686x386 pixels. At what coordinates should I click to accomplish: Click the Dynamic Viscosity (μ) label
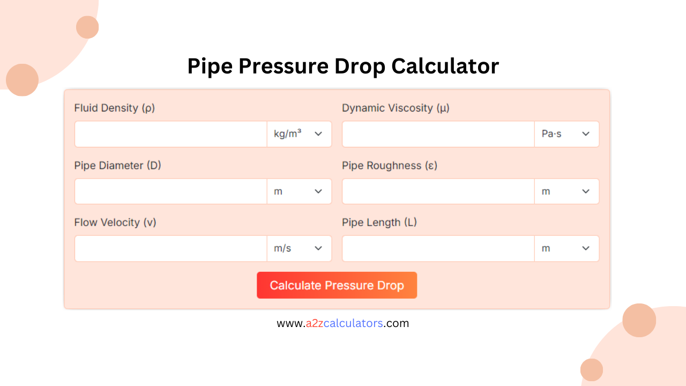[397, 108]
